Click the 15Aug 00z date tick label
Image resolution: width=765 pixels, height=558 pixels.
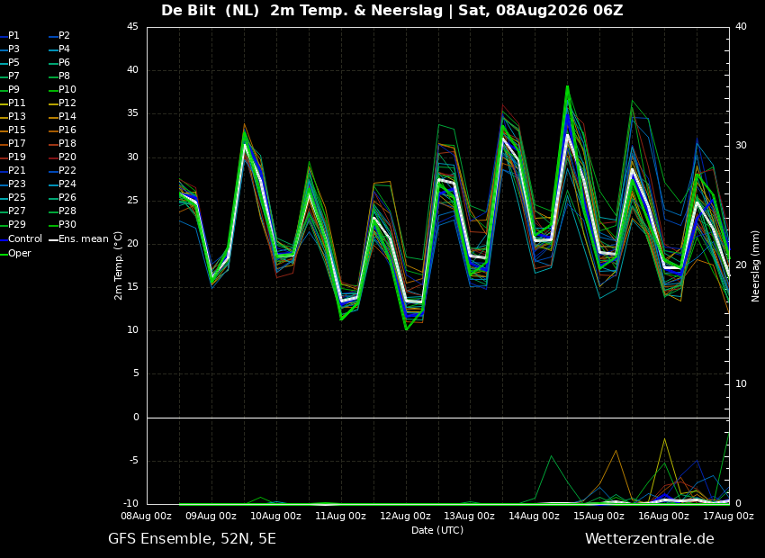[598, 516]
